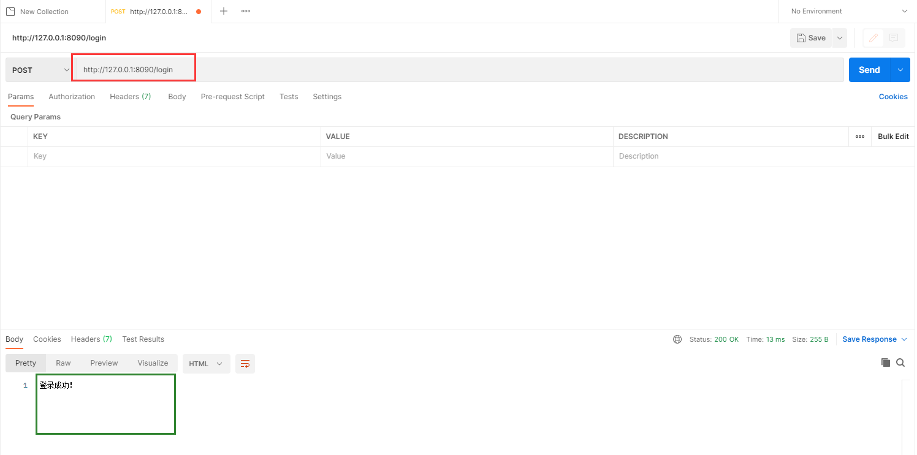The width and height of the screenshot is (917, 455).
Task: Select the Pretty view
Action: 26,363
